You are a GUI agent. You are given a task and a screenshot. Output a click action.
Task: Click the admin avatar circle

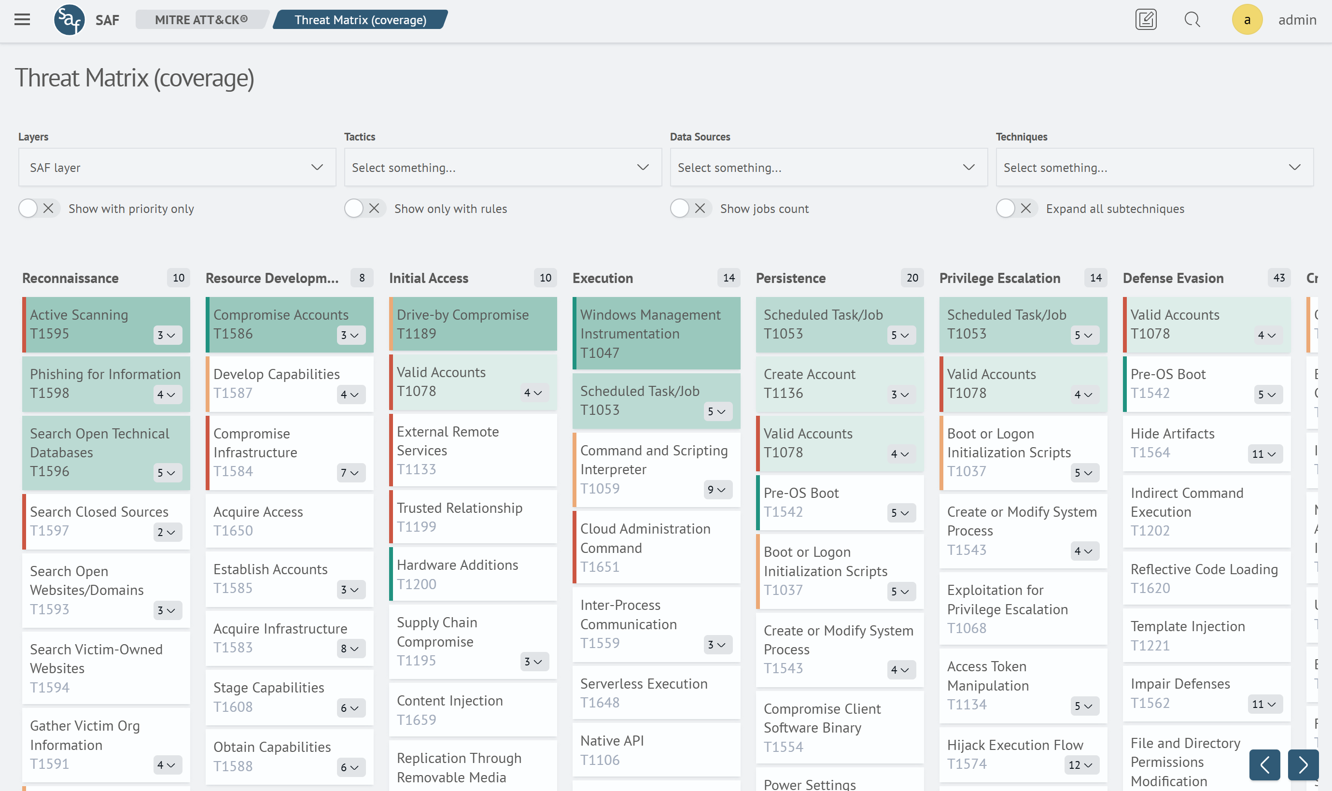[1248, 19]
